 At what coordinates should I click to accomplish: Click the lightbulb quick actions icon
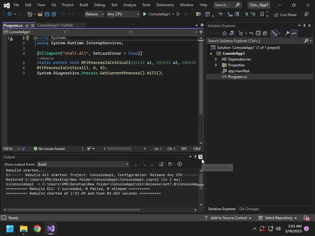pos(28,38)
